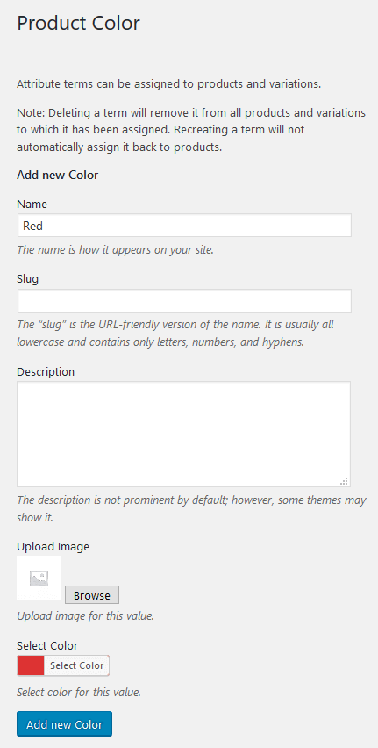Submit with the blue Add new Color button
The width and height of the screenshot is (378, 748).
tap(64, 724)
